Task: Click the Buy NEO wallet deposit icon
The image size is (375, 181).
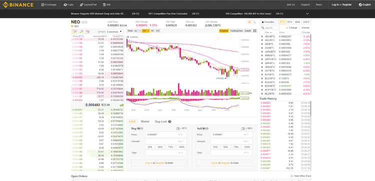Action: [178, 128]
